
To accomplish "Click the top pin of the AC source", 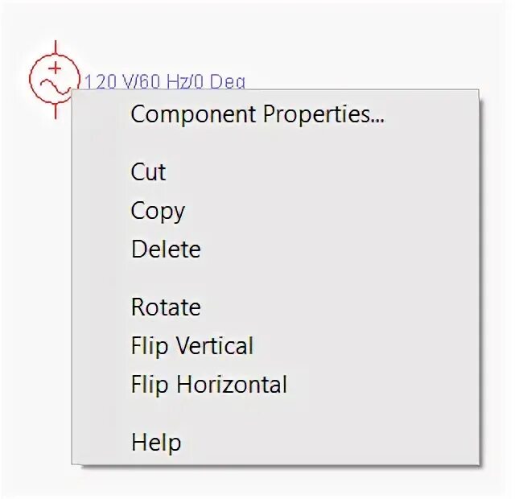I will [56, 47].
